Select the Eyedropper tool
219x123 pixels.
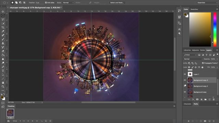point(3,31)
